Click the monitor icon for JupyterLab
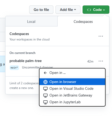 [45, 102]
